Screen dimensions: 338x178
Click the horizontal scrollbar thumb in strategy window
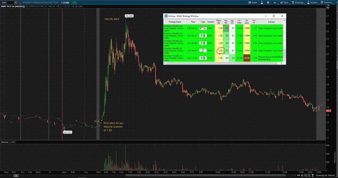pos(223,63)
